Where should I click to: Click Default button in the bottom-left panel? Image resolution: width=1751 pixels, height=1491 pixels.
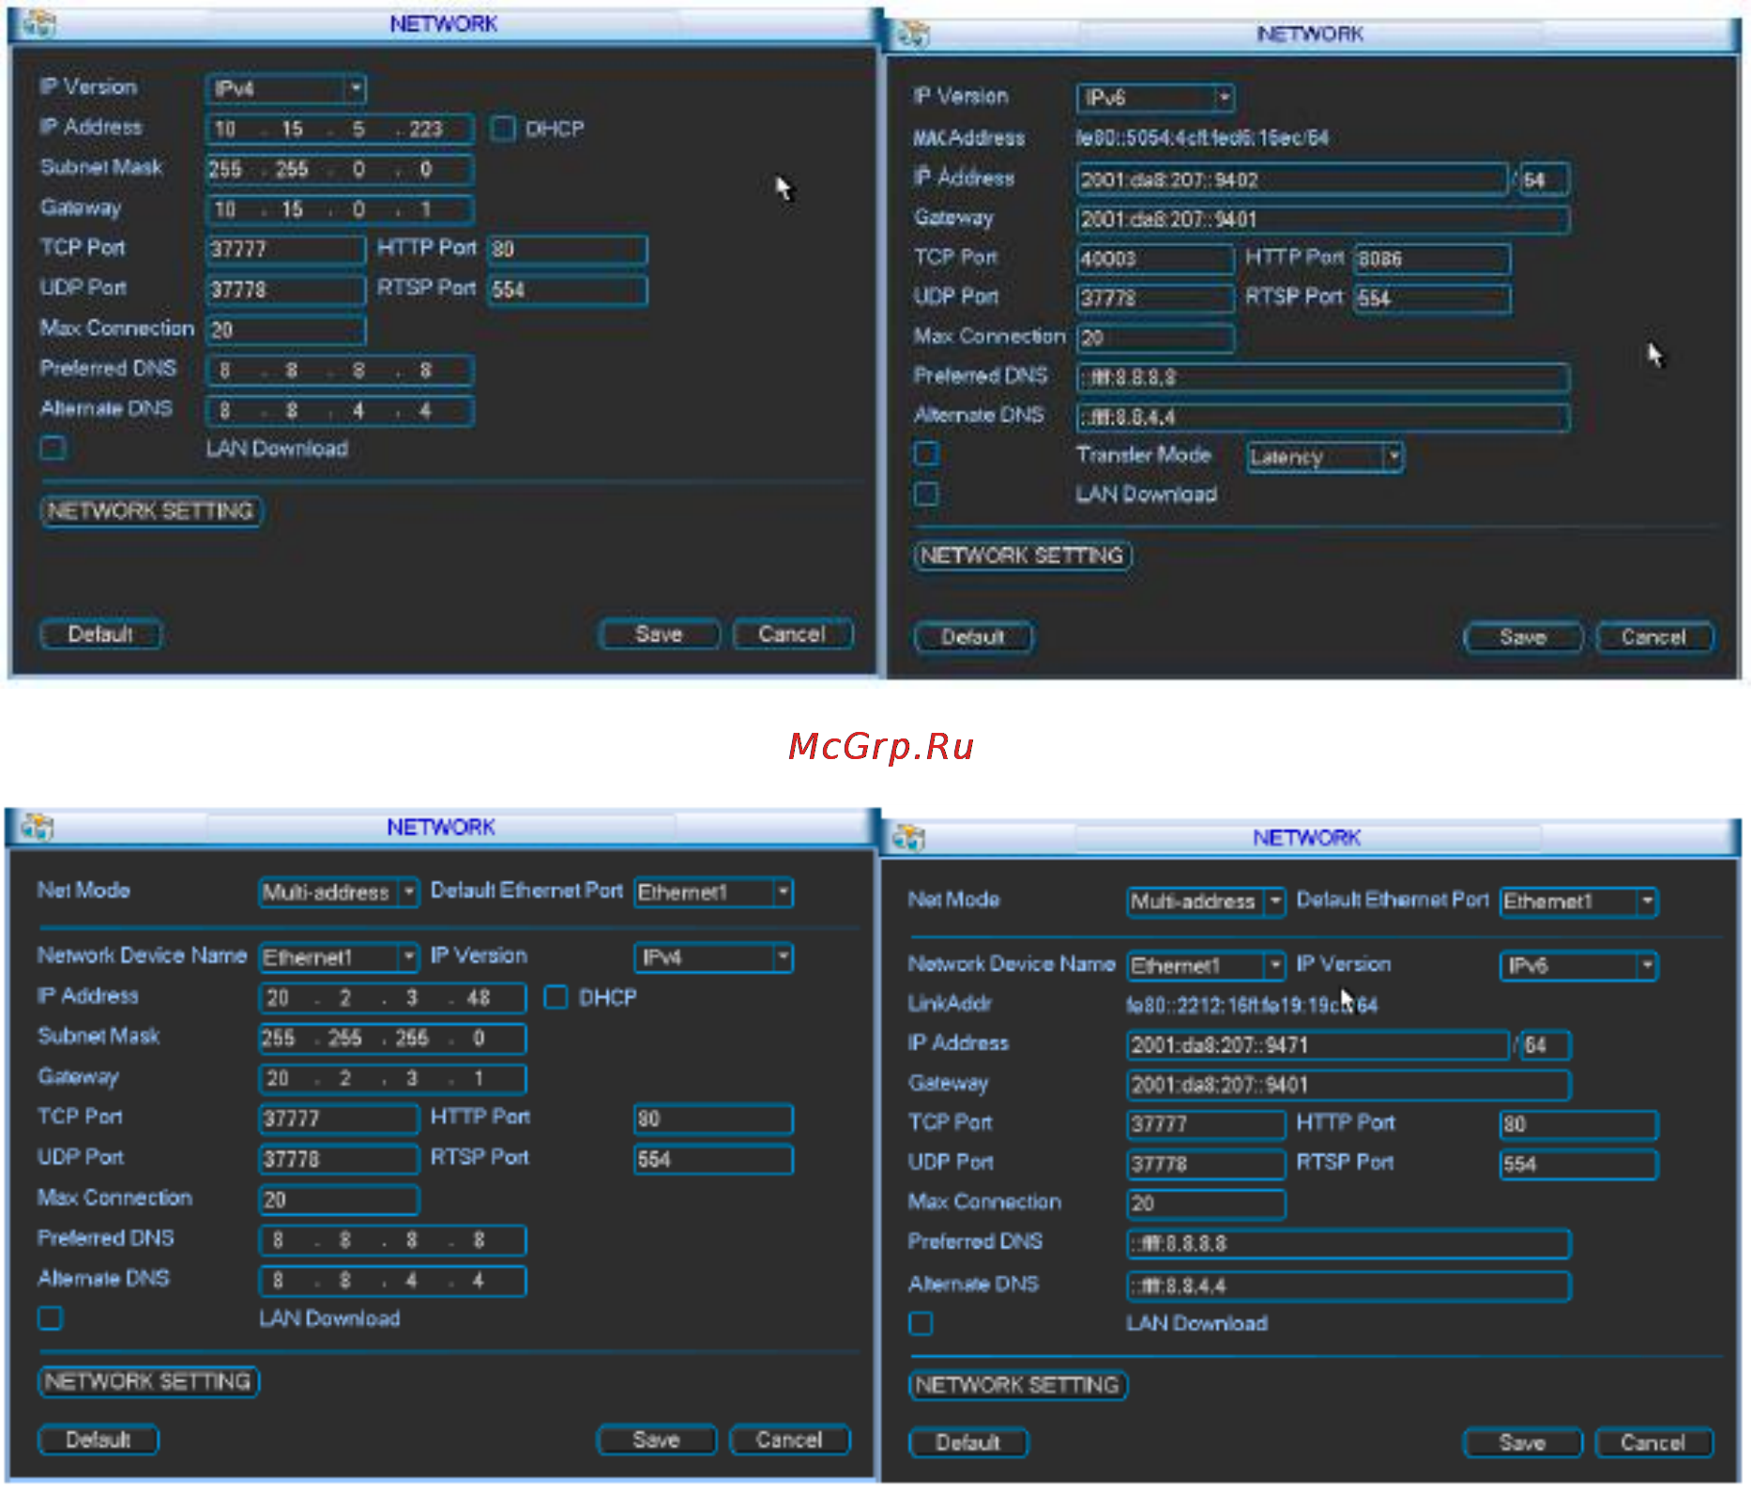pyautogui.click(x=99, y=1439)
